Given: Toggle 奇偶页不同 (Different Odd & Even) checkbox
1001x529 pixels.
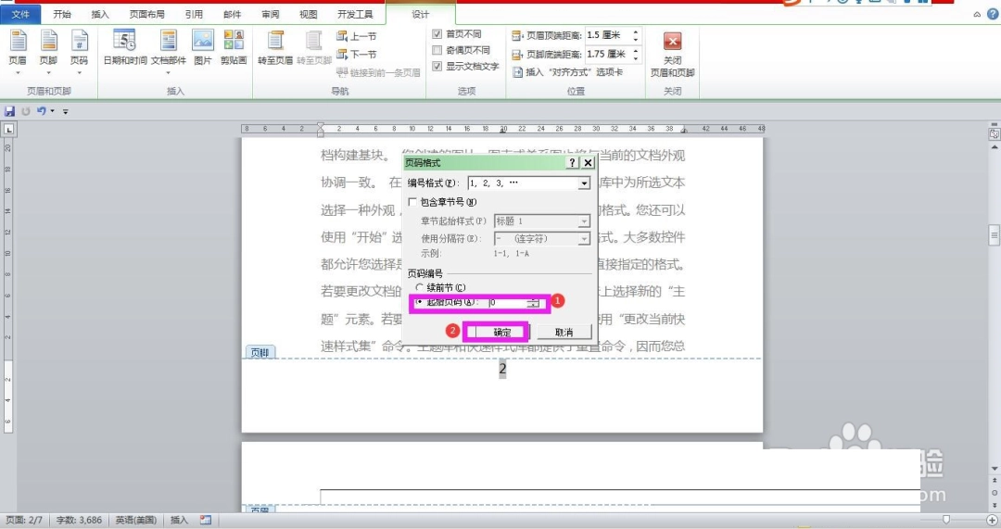Looking at the screenshot, I should (437, 50).
